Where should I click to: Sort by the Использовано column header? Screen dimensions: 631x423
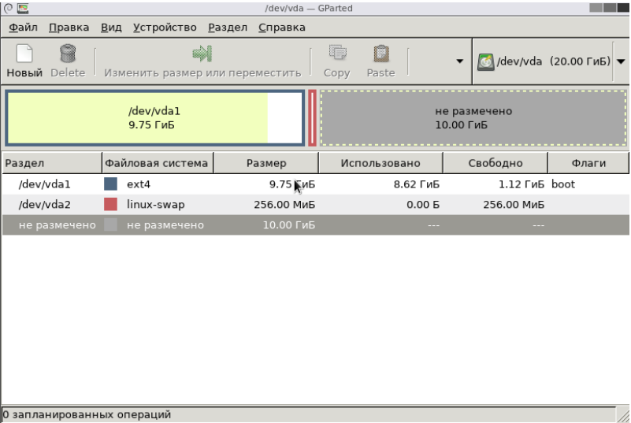pyautogui.click(x=380, y=163)
